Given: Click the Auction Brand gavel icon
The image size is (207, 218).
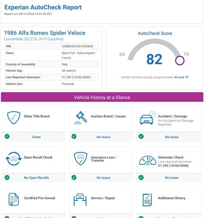Looking at the screenshot, I should (81, 118).
